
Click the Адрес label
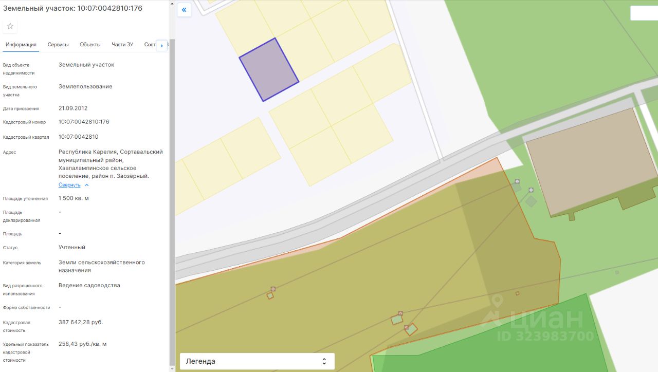[x=10, y=153]
